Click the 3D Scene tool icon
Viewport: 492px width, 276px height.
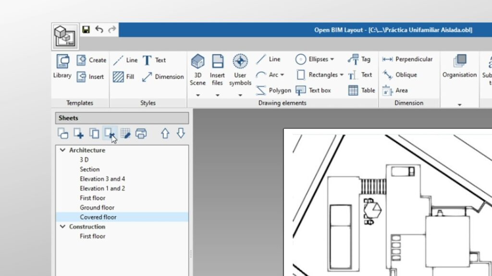click(x=197, y=62)
